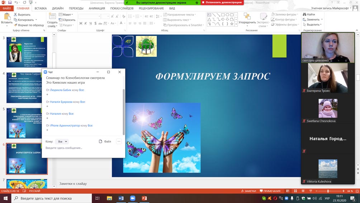The image size is (360, 203).
Task: Click the Save floppy disk icon
Action: [x=10, y=3]
